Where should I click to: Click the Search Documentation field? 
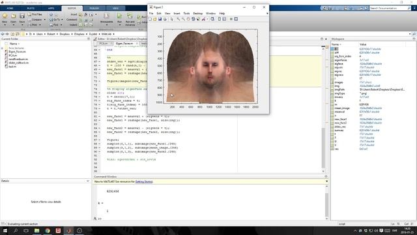[x=388, y=8]
